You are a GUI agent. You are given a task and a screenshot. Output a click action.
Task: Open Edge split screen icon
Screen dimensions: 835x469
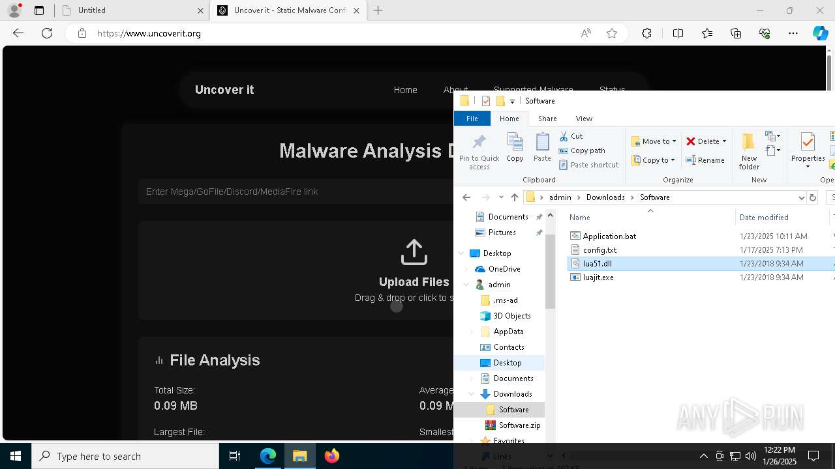point(678,33)
